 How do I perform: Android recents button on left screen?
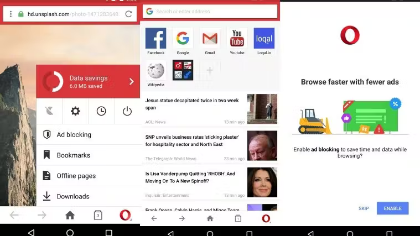point(109,233)
